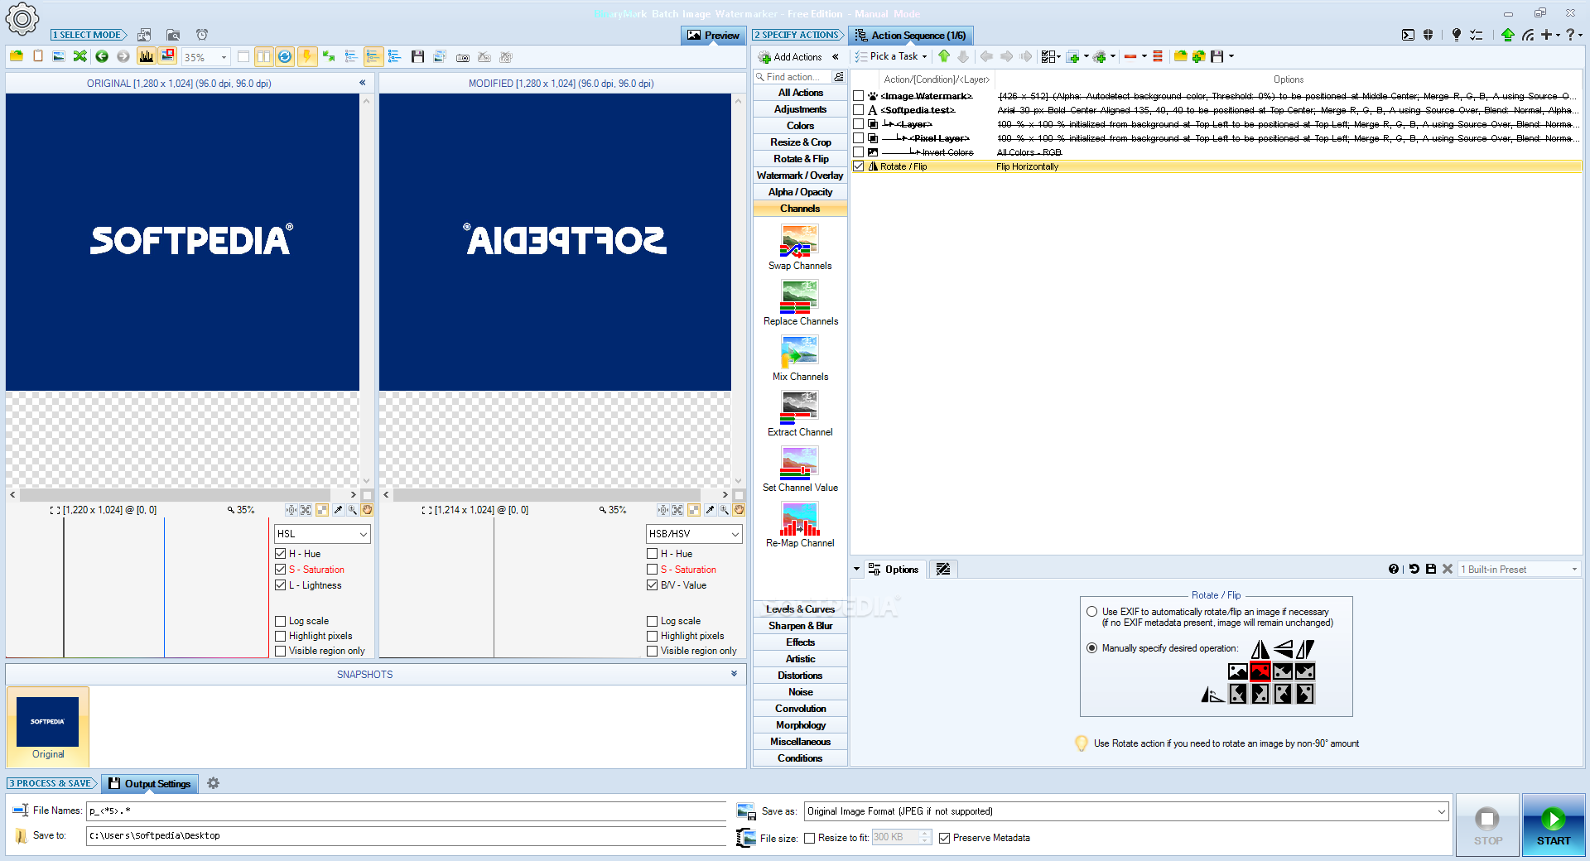Open the HSB/HSV color model dropdown

pos(694,534)
